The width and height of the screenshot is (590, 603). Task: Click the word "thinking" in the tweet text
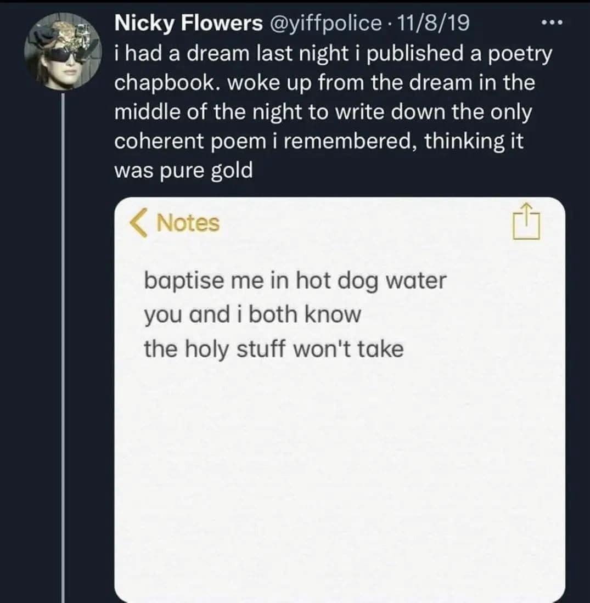click(x=465, y=141)
